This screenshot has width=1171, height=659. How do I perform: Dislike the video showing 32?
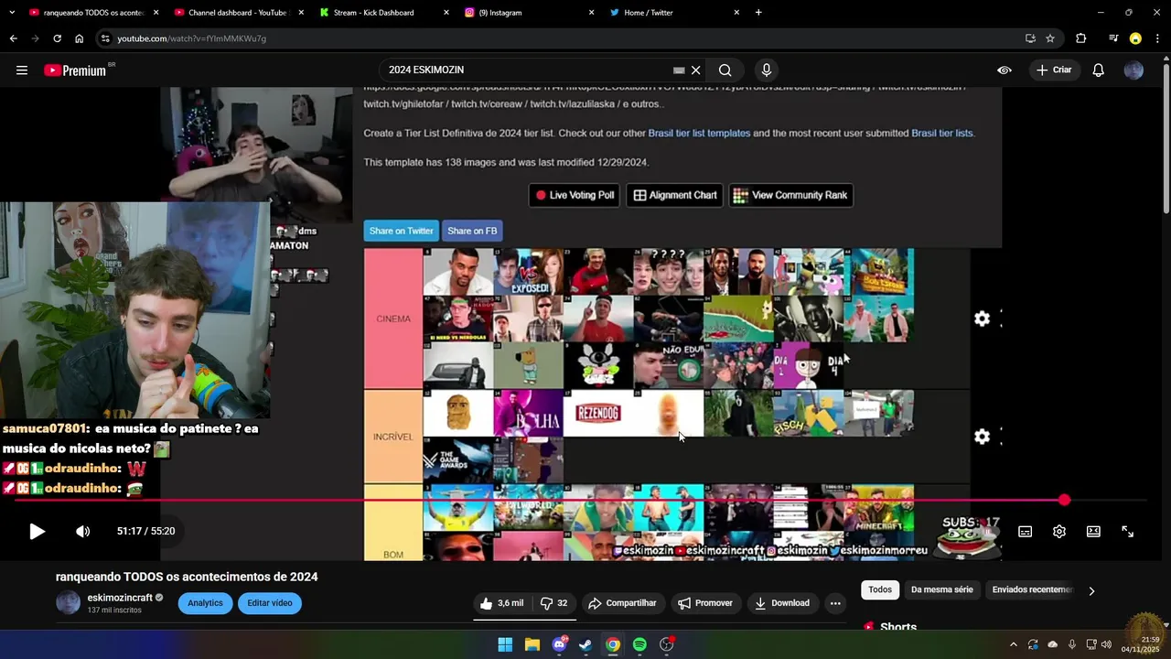[x=554, y=603]
